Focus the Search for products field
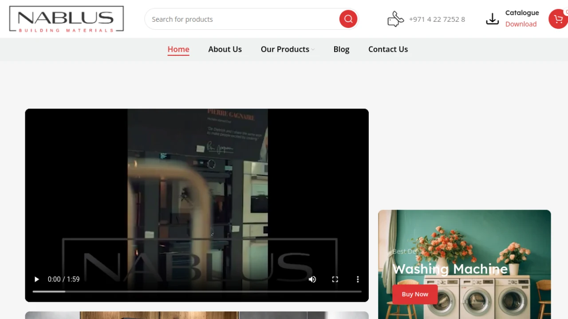 point(242,19)
